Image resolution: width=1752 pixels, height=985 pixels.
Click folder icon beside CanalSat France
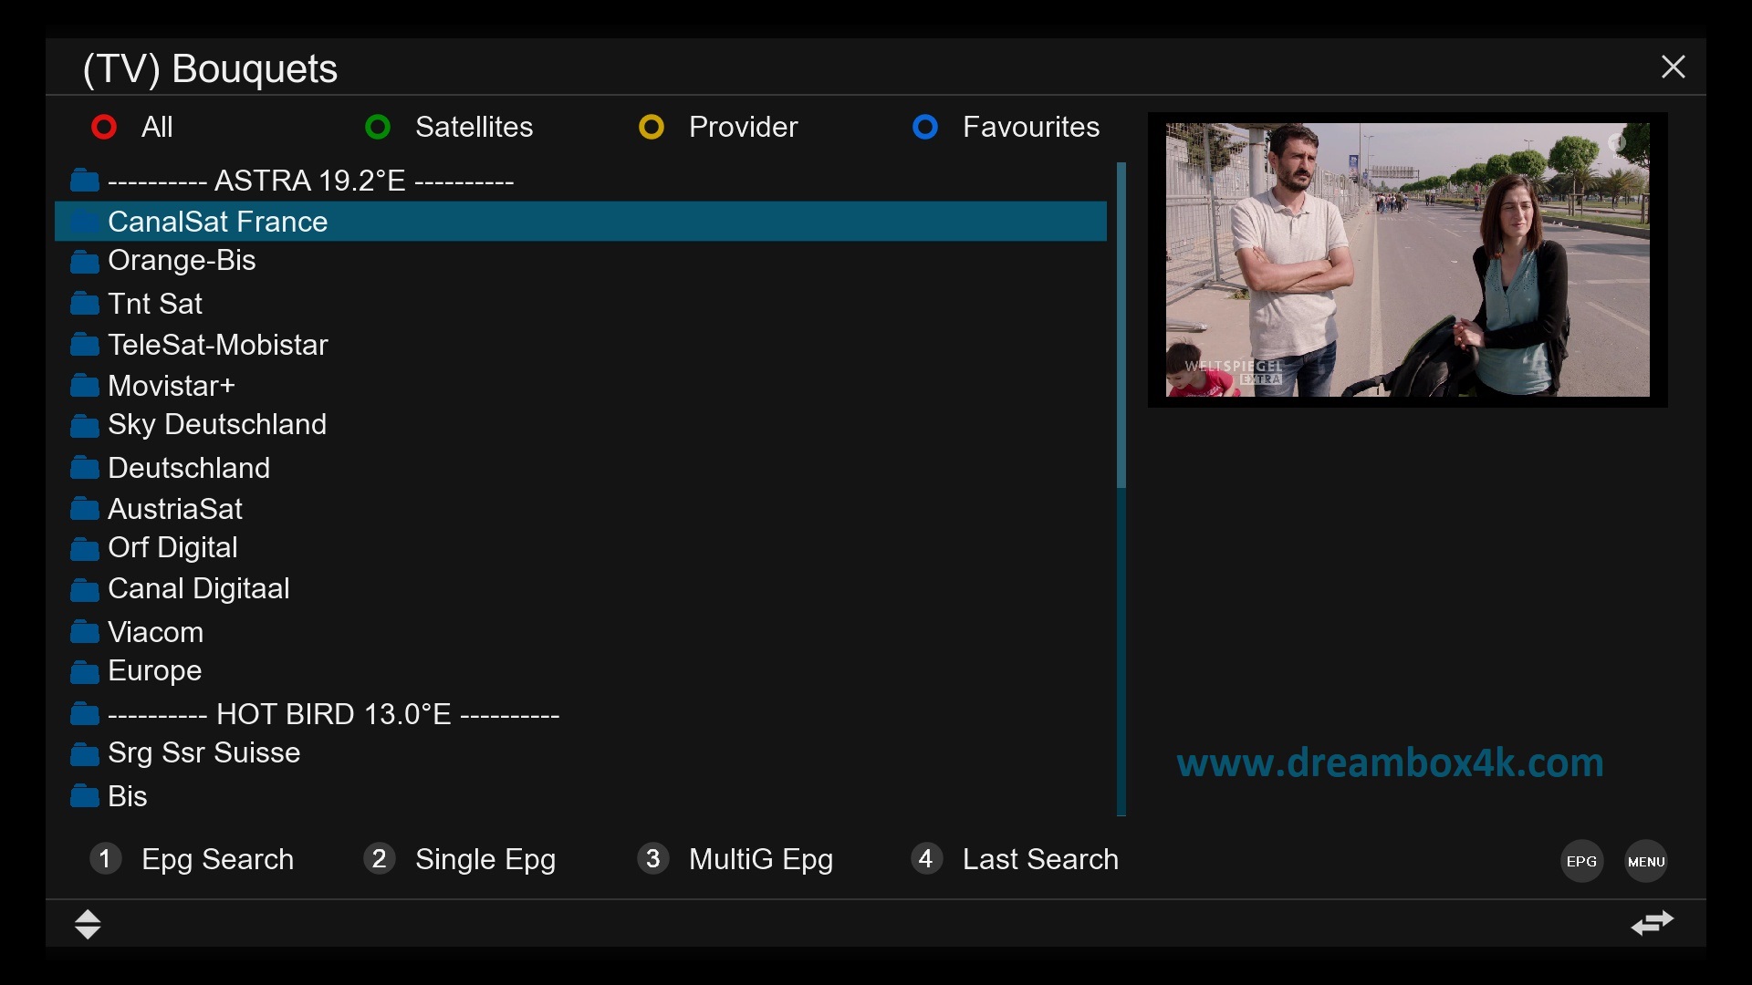tap(85, 221)
